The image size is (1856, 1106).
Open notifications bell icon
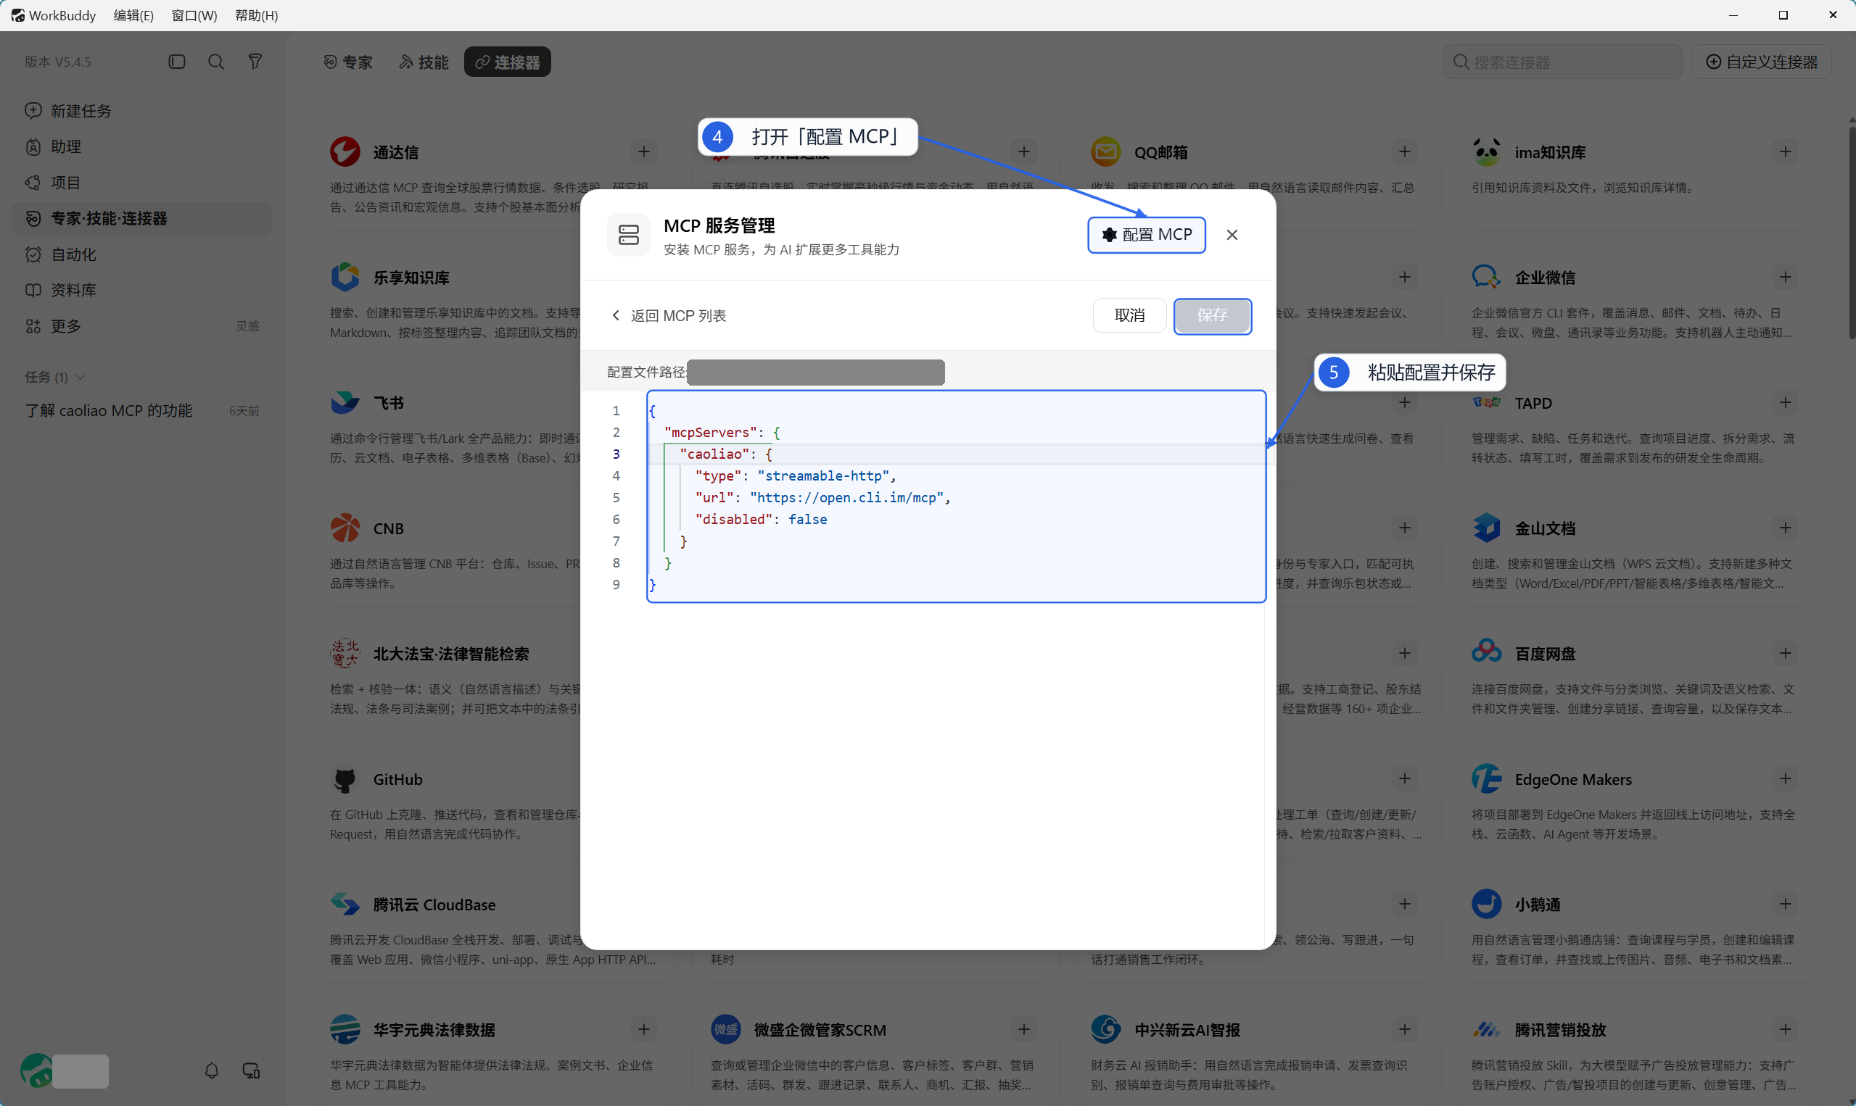pos(212,1071)
